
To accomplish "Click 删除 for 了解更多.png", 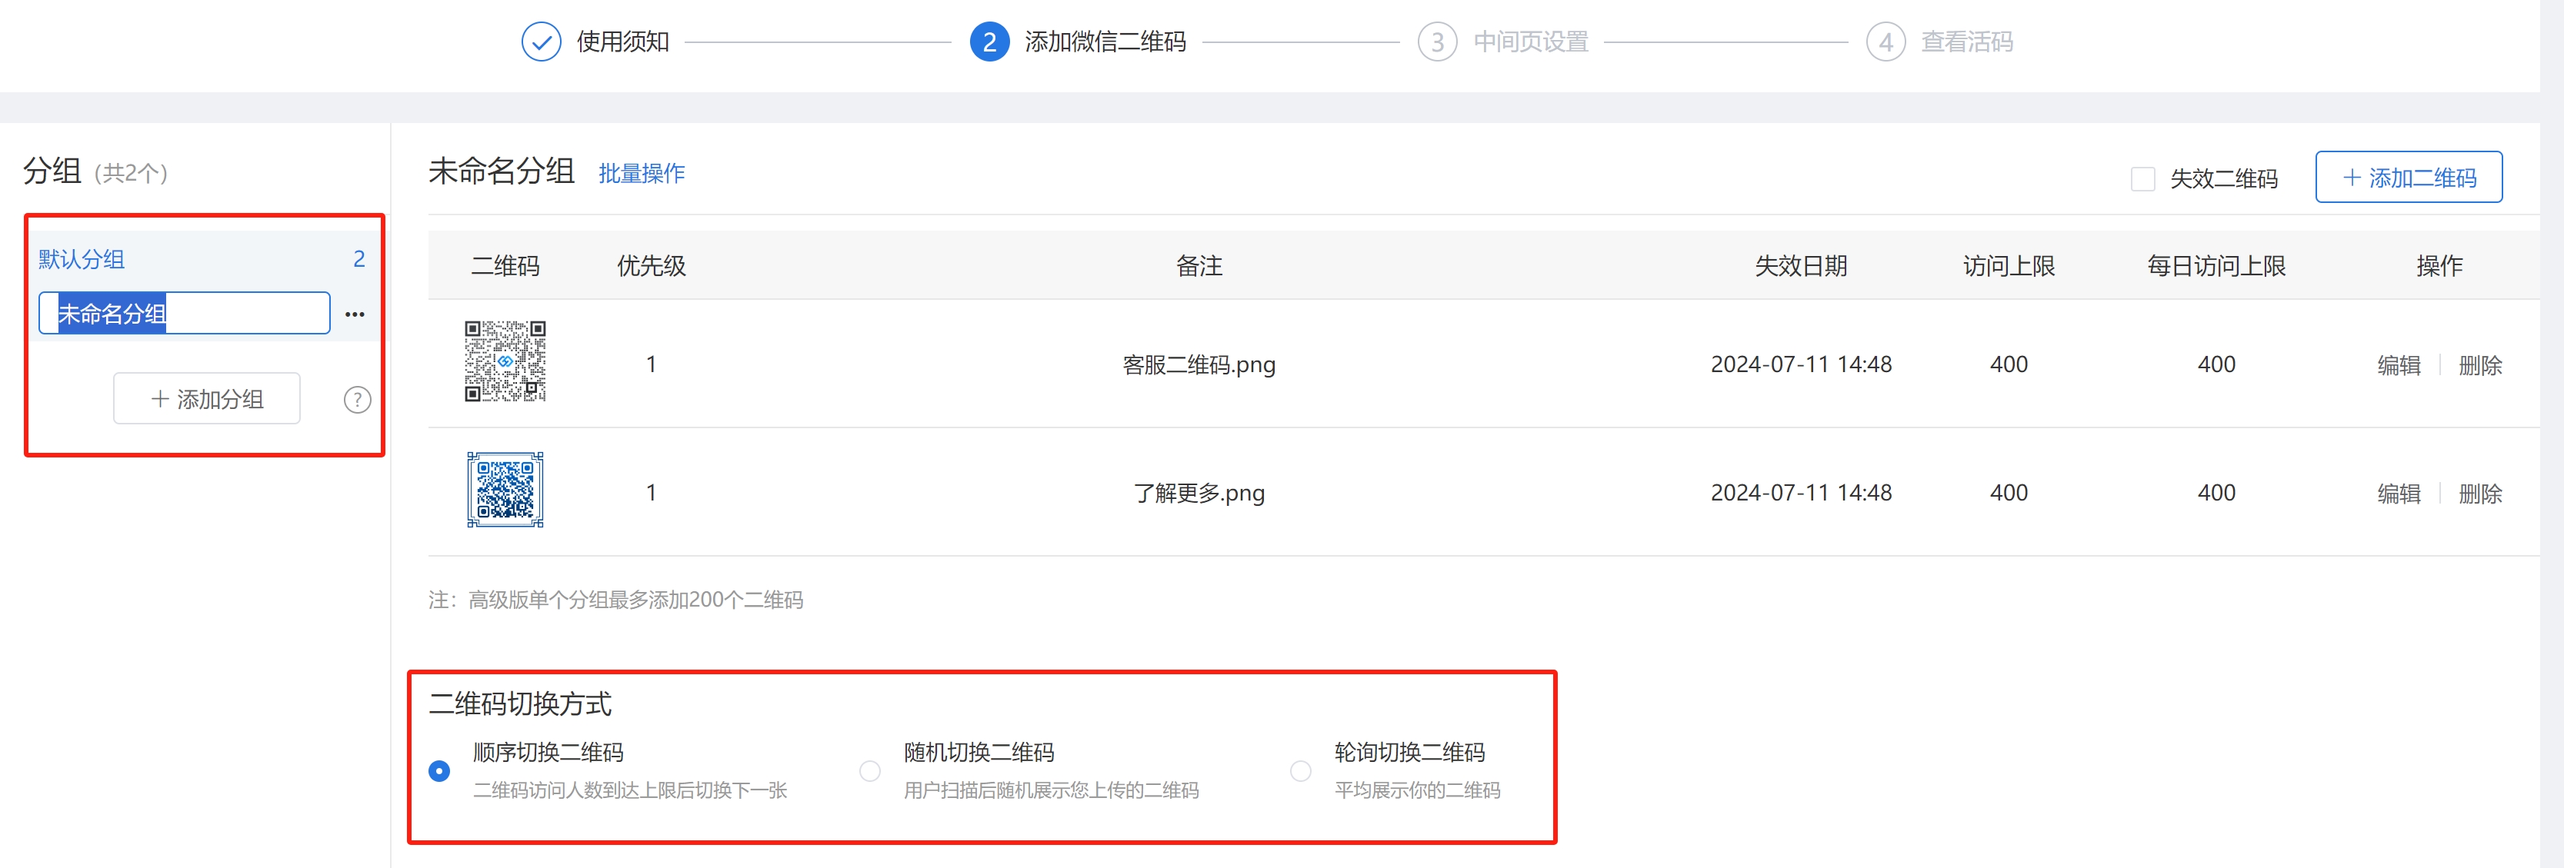I will point(2480,493).
